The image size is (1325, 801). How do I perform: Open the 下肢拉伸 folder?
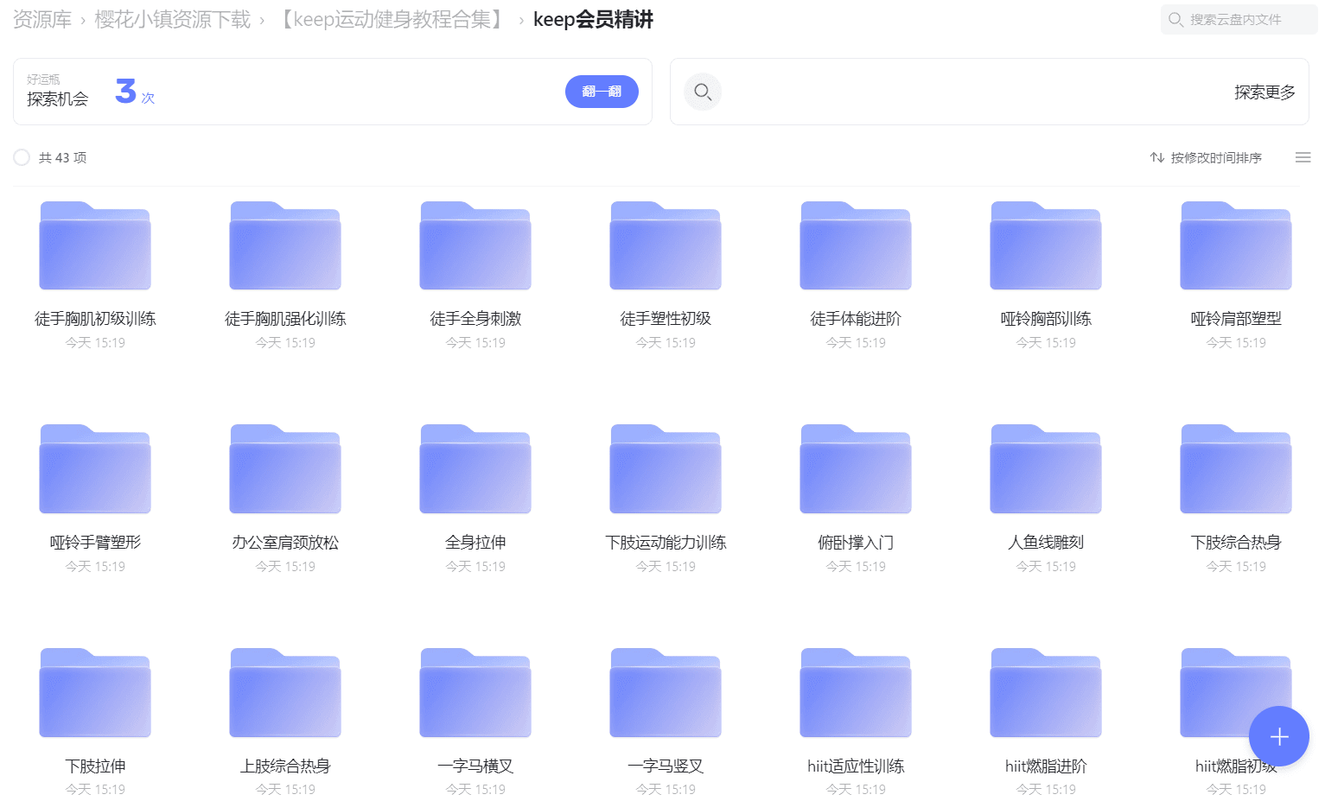click(x=94, y=692)
